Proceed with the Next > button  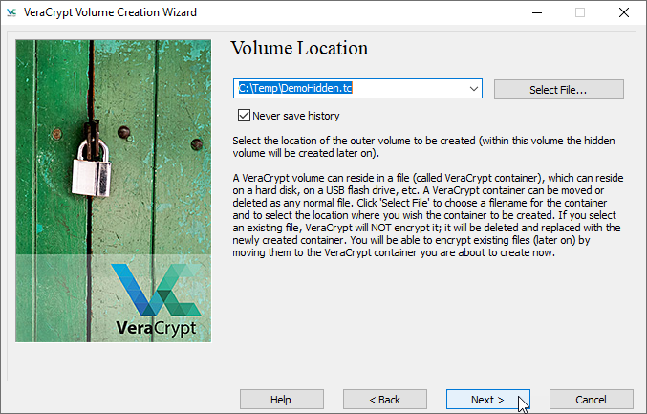tap(487, 399)
